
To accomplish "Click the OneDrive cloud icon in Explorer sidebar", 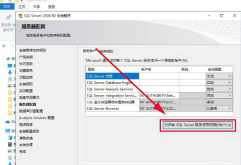I will [8, 122].
